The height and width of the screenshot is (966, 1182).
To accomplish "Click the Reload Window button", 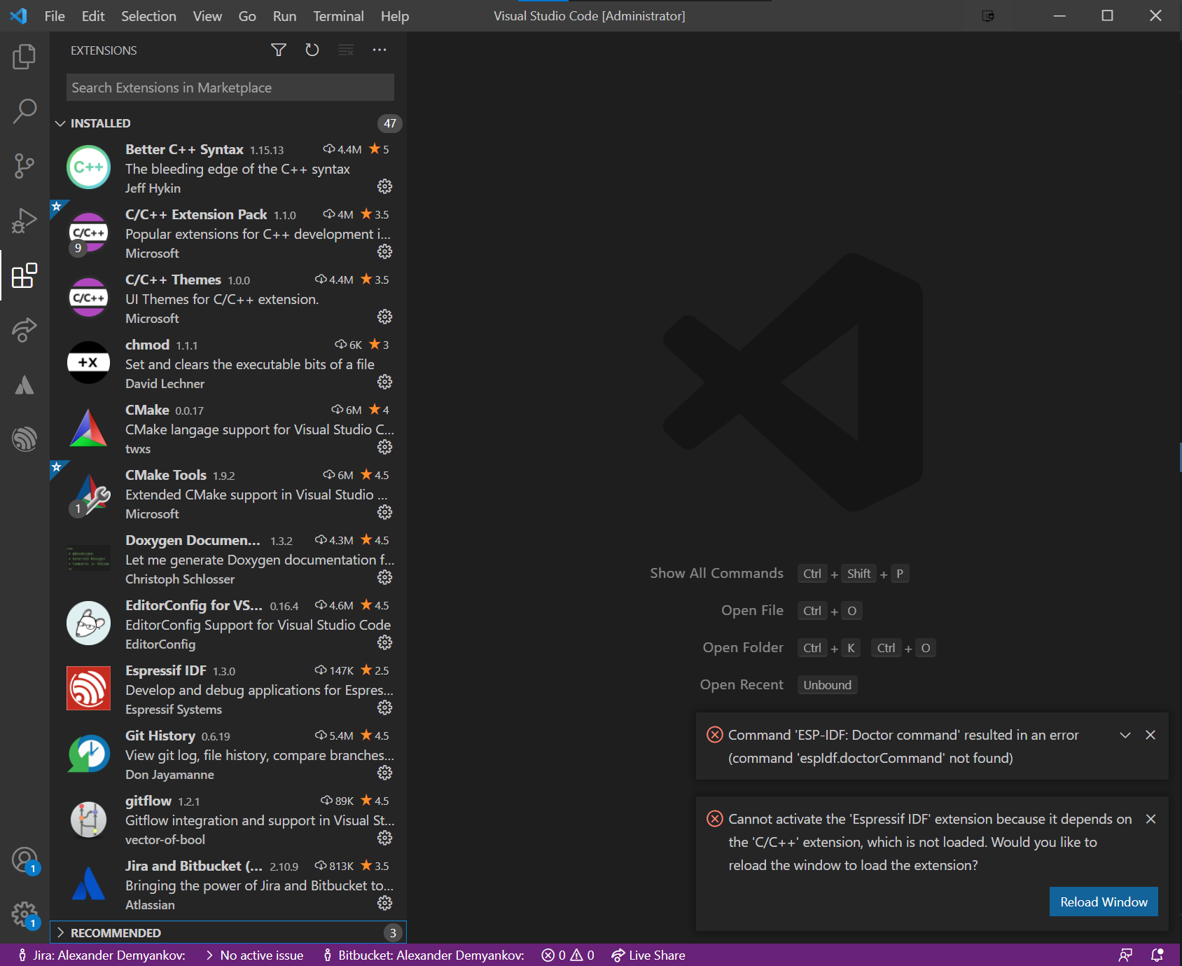I will pos(1103,902).
